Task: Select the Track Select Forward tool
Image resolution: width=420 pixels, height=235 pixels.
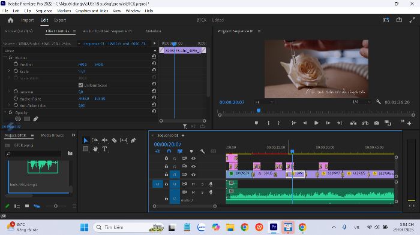Action: click(95, 140)
